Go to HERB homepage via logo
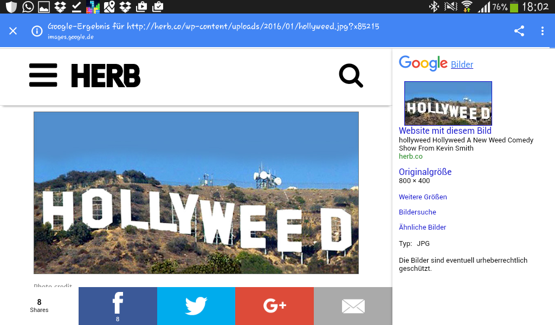555x325 pixels. 106,76
